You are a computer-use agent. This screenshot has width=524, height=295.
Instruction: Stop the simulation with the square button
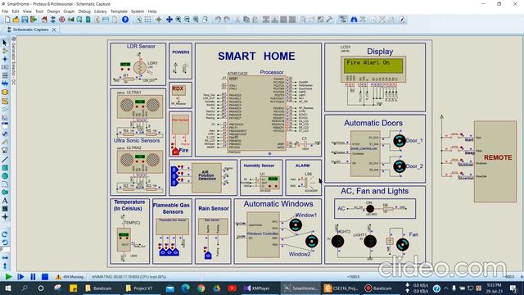point(45,277)
